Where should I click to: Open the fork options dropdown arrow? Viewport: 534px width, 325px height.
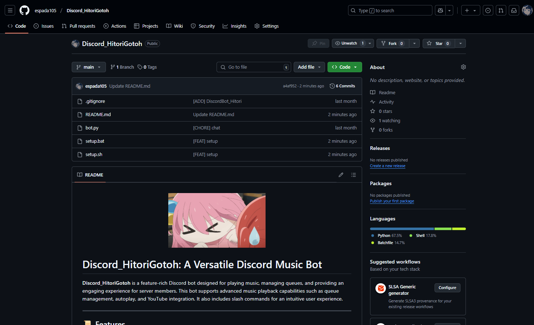[414, 44]
